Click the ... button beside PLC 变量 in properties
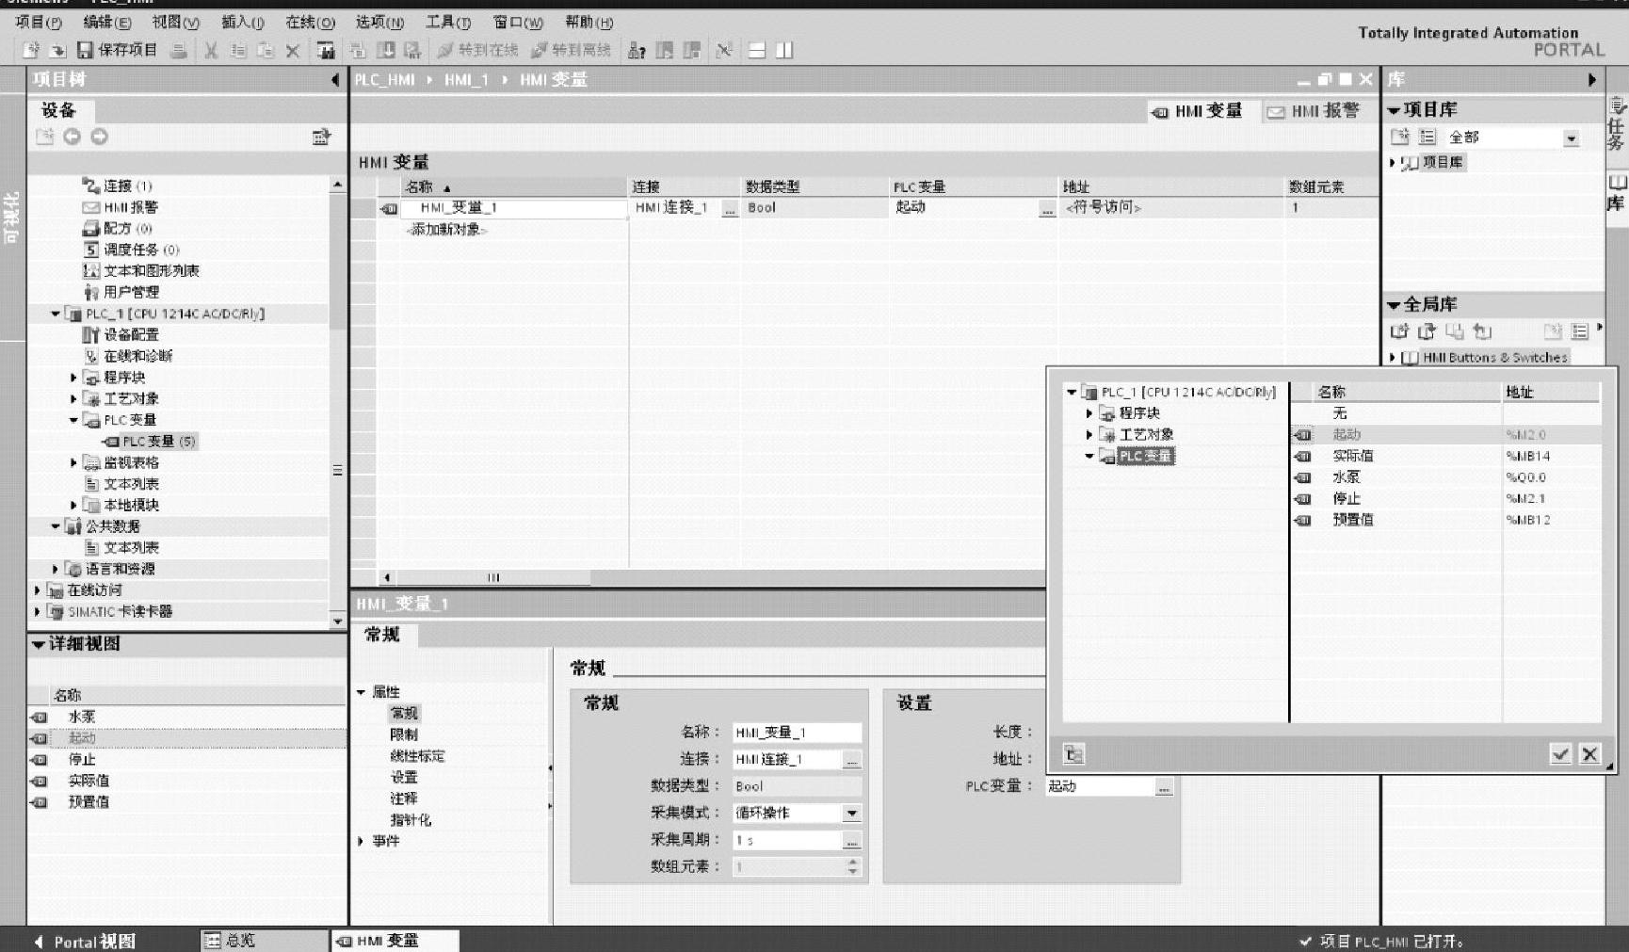 point(1165,787)
